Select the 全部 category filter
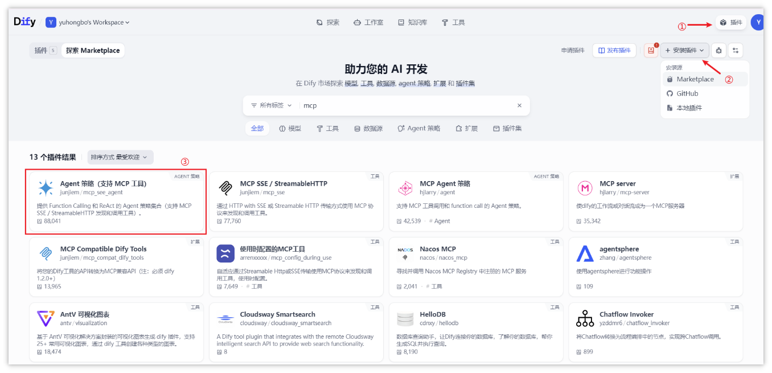Viewport: 772px width, 373px height. pyautogui.click(x=257, y=129)
